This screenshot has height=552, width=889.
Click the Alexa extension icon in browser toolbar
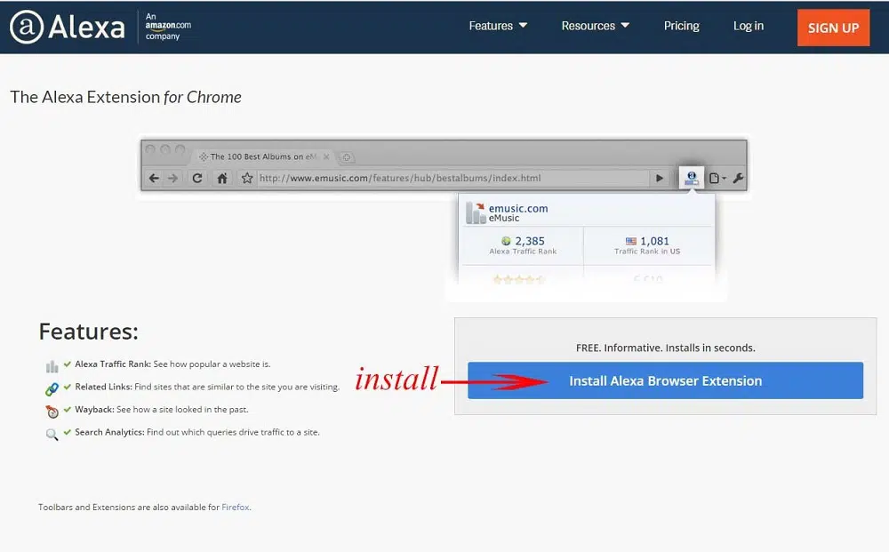[691, 178]
